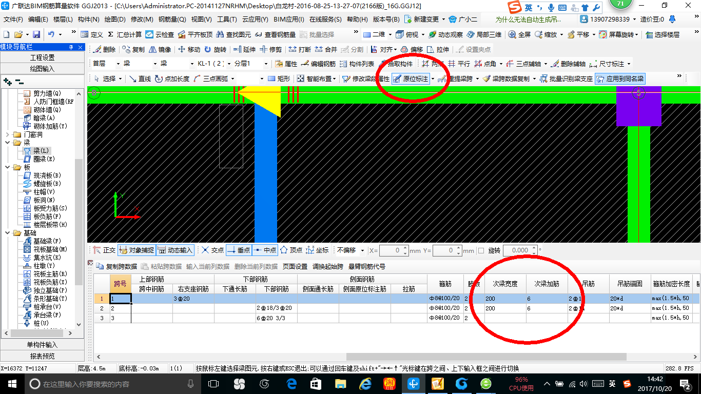
Task: Open the BIM应用(I) menu
Action: [289, 19]
